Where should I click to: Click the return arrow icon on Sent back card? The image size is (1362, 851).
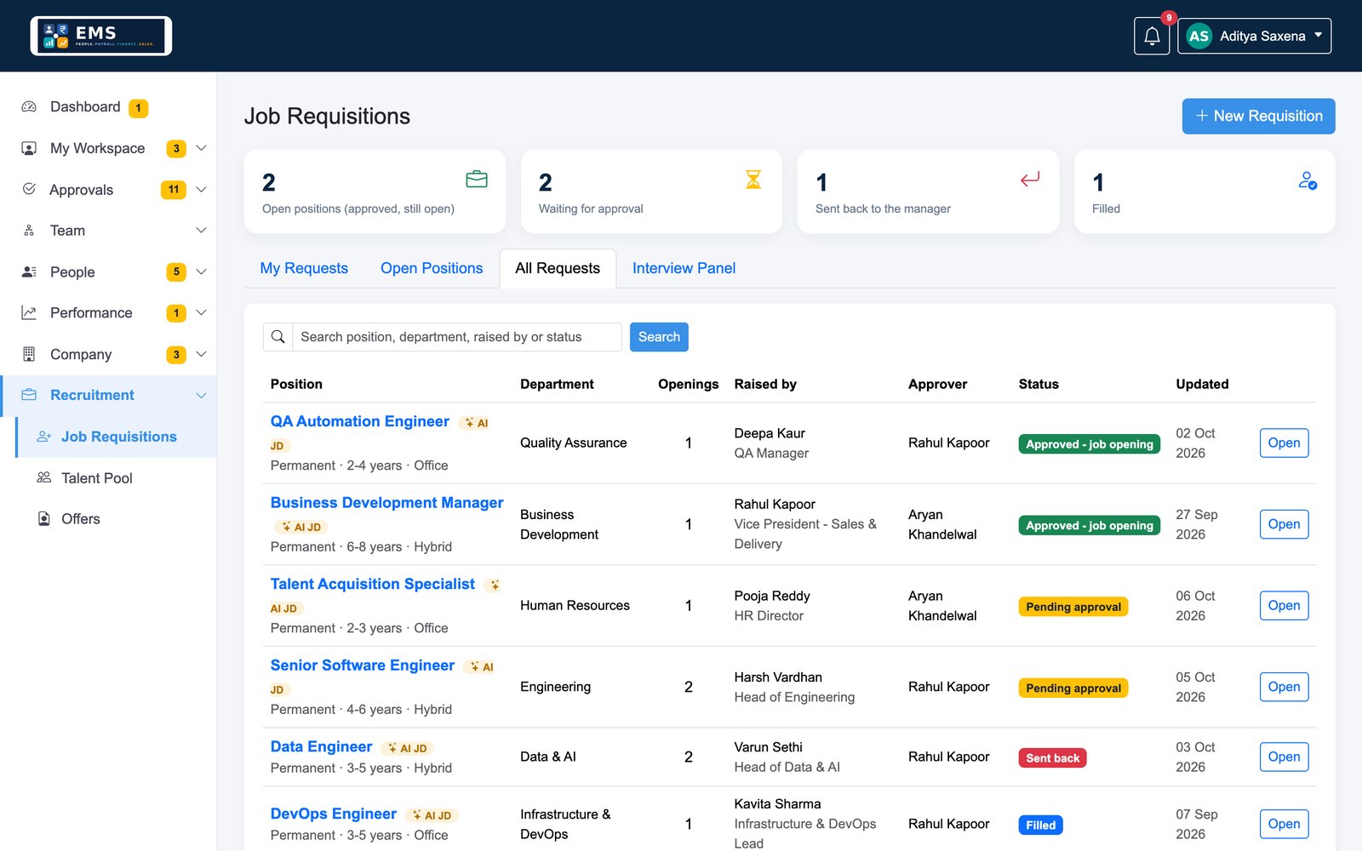pyautogui.click(x=1030, y=180)
